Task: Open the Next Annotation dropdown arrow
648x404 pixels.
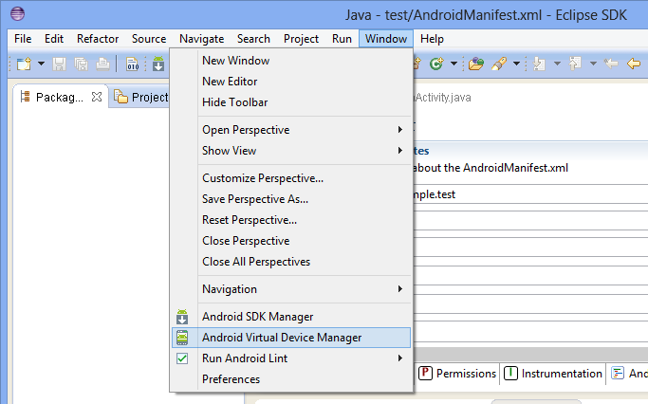Action: (x=557, y=64)
